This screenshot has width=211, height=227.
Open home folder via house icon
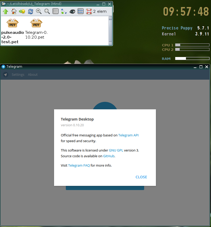pyautogui.click(x=14, y=11)
